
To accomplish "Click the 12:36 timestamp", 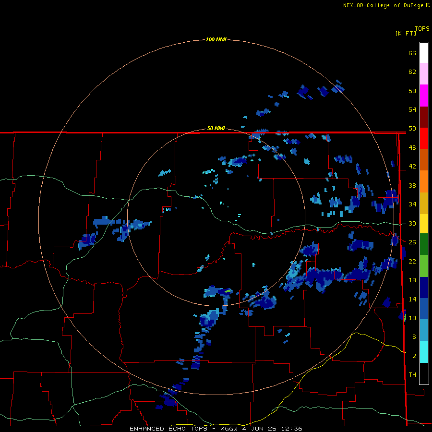I will (x=292, y=429).
